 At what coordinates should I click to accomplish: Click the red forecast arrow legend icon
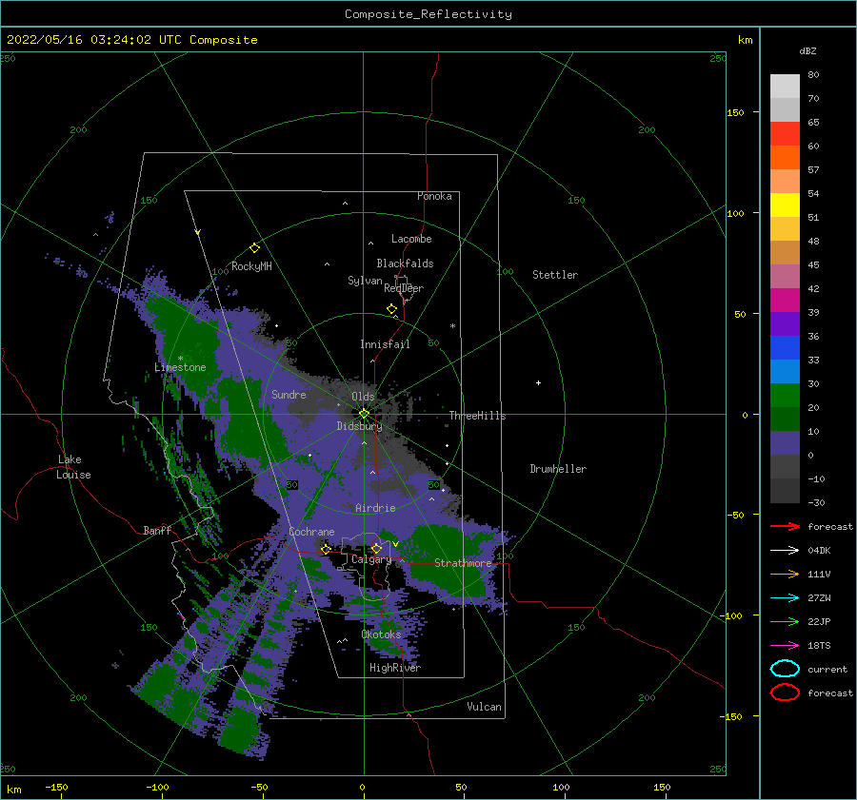click(x=785, y=526)
